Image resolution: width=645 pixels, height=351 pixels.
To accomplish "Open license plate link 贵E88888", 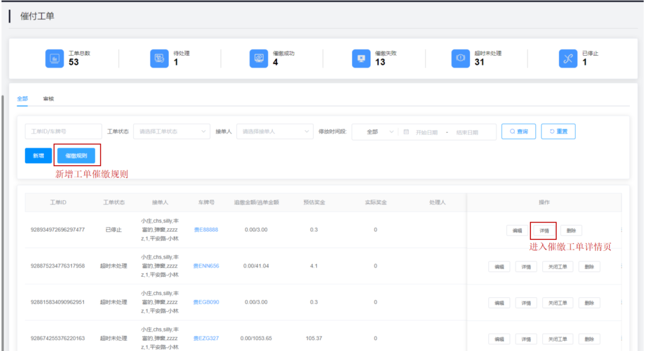I will point(206,230).
